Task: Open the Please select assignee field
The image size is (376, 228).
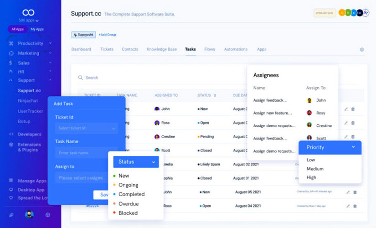Action: [82, 178]
